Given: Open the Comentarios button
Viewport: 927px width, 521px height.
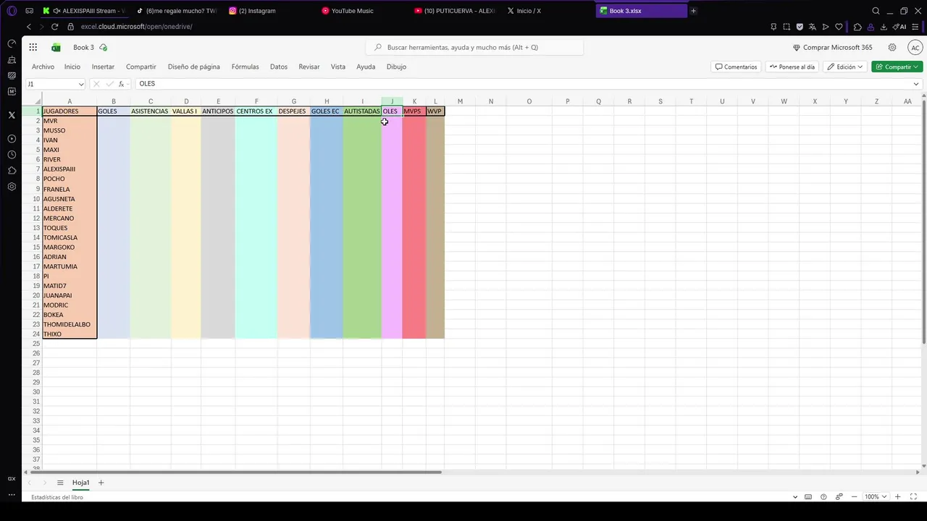Looking at the screenshot, I should (x=736, y=67).
